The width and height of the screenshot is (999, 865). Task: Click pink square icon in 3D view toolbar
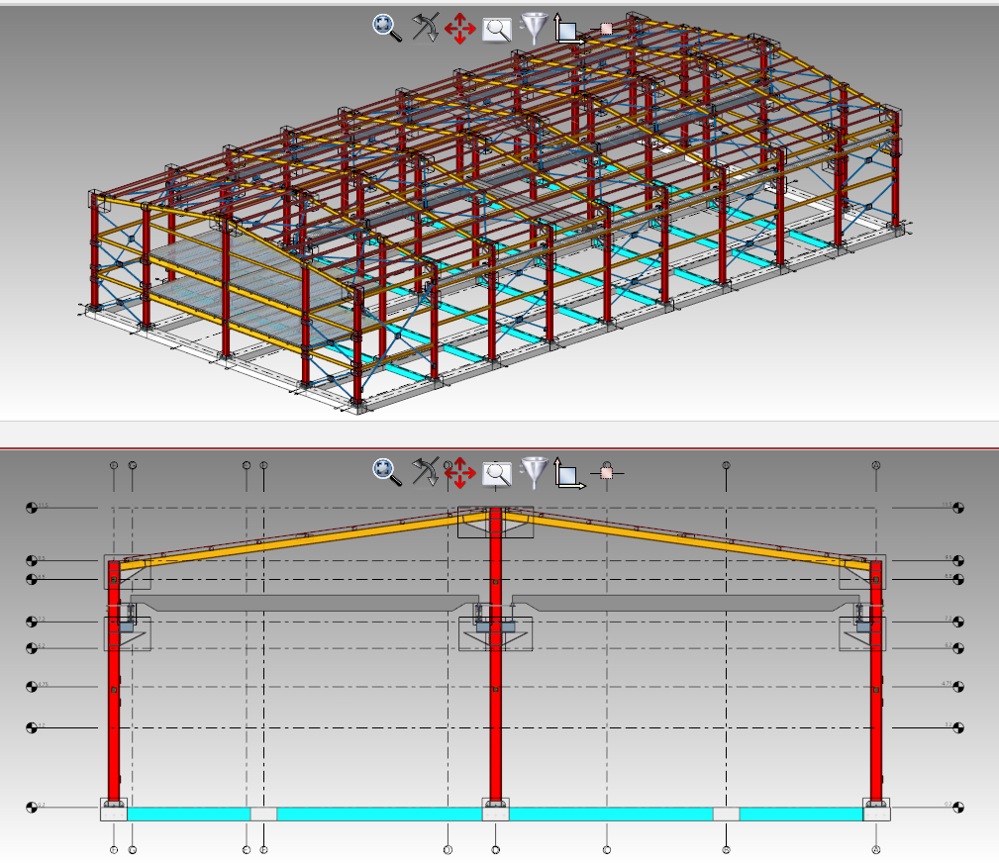pyautogui.click(x=607, y=30)
